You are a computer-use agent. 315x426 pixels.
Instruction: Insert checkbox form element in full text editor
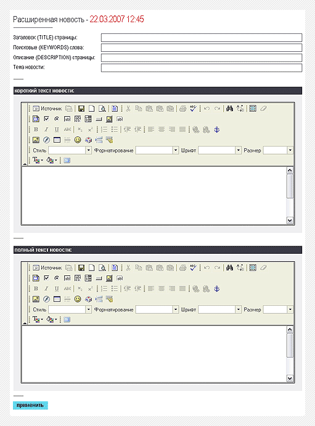pyautogui.click(x=46, y=278)
